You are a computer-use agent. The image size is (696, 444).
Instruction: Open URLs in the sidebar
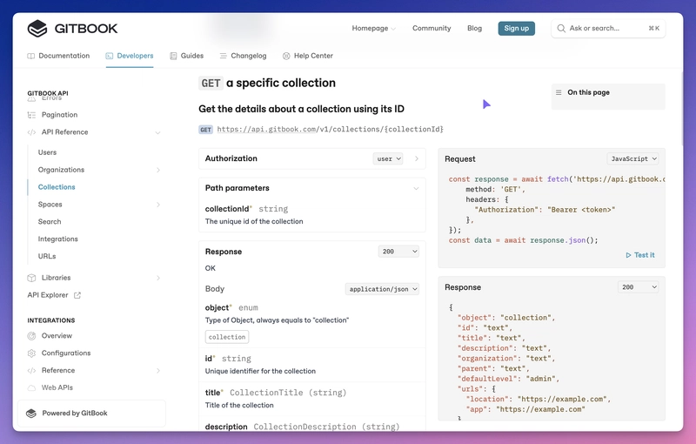click(47, 257)
